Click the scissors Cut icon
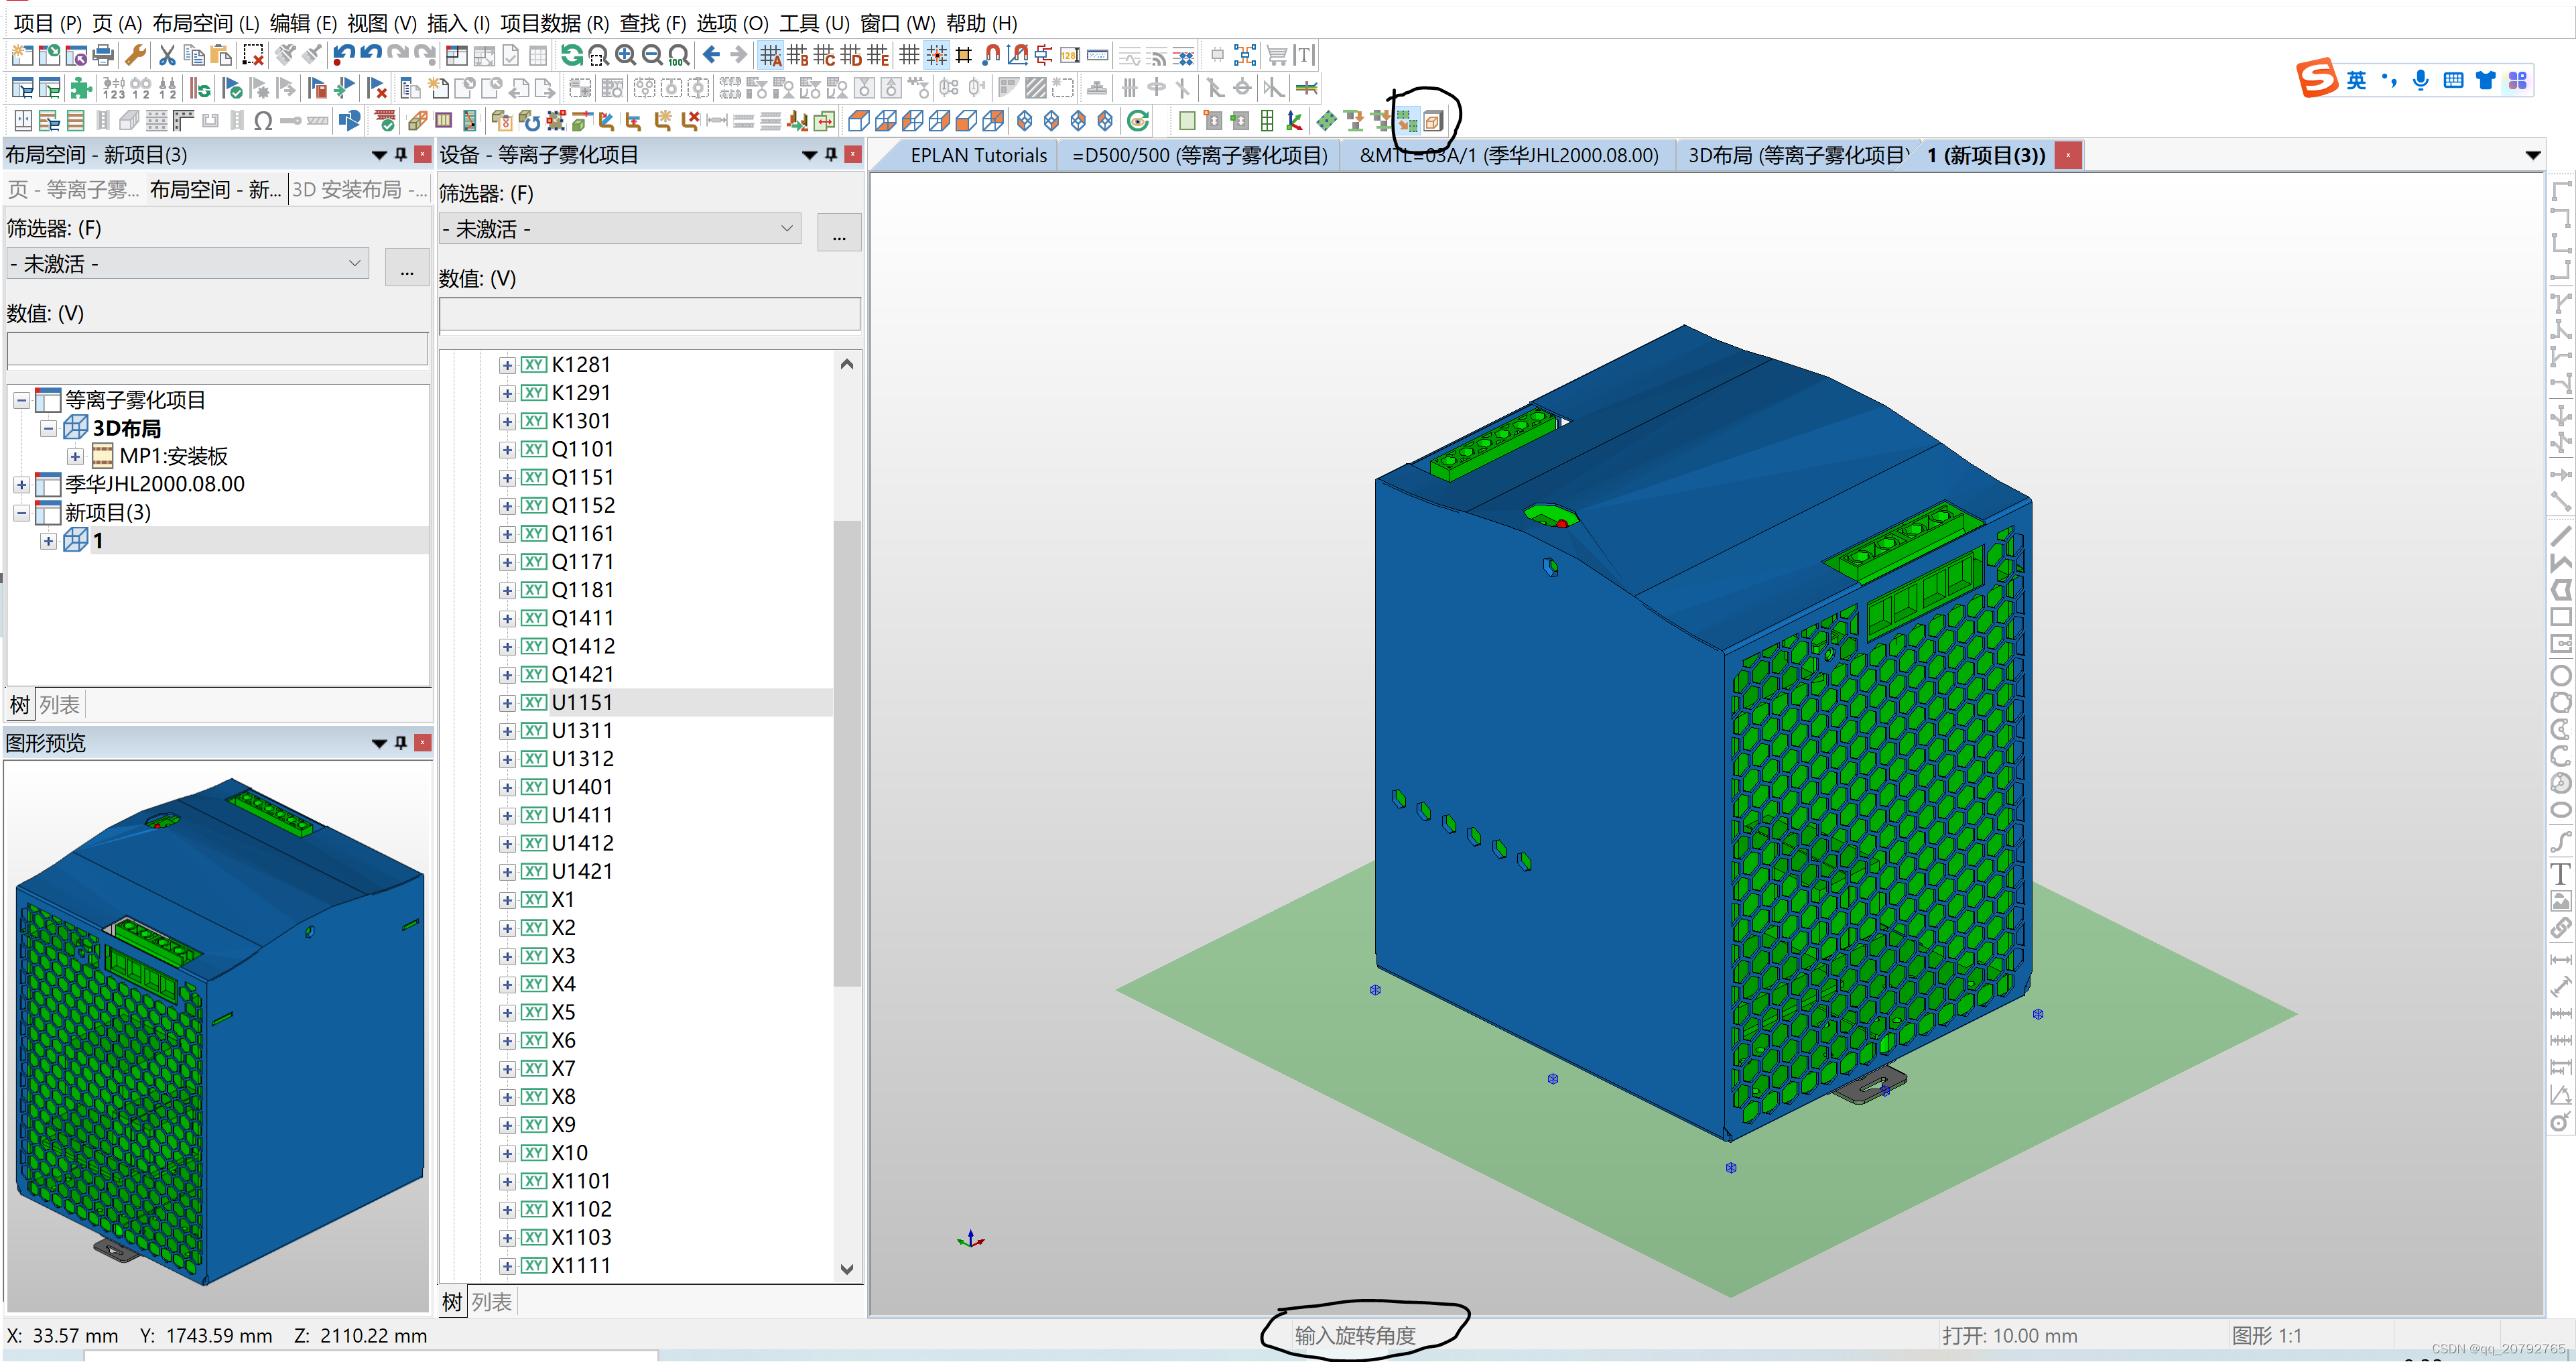This screenshot has width=2576, height=1362. 167,55
